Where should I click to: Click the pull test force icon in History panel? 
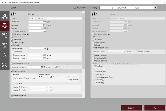[95, 13]
